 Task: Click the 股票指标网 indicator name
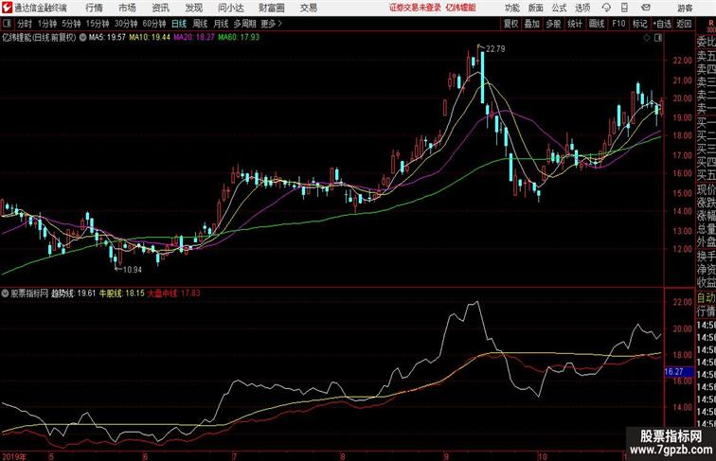[x=29, y=293]
